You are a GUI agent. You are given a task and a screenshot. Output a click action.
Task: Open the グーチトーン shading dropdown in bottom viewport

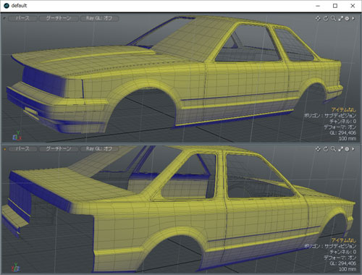[59, 148]
